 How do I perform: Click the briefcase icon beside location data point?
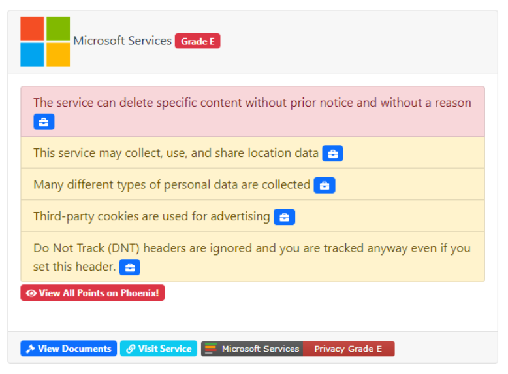pos(332,154)
